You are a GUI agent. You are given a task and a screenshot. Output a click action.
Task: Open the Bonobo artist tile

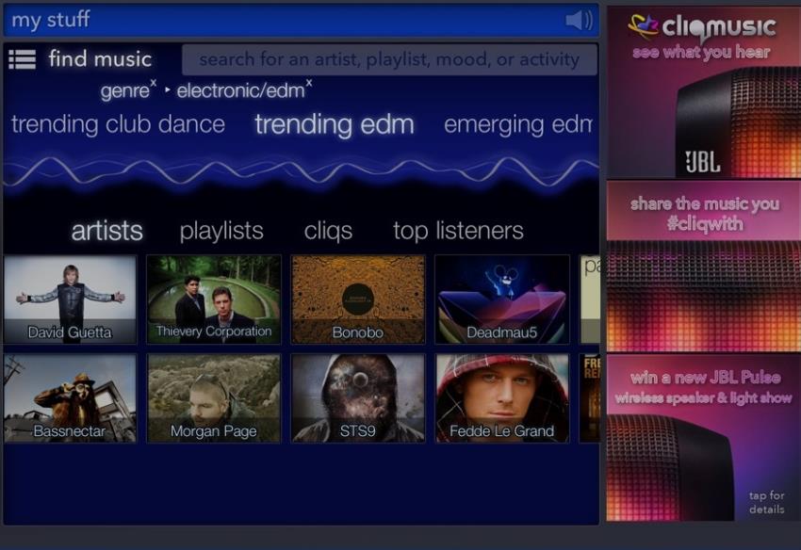(357, 299)
